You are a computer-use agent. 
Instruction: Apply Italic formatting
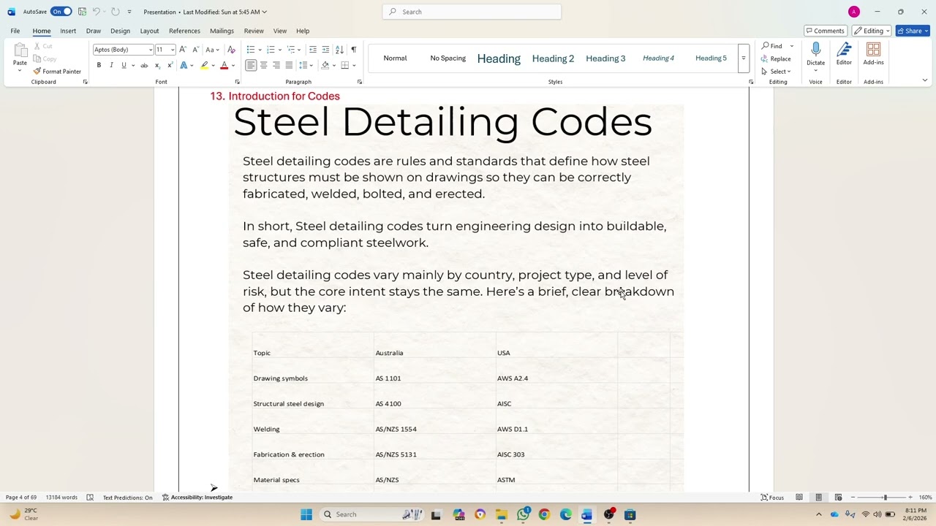click(111, 65)
